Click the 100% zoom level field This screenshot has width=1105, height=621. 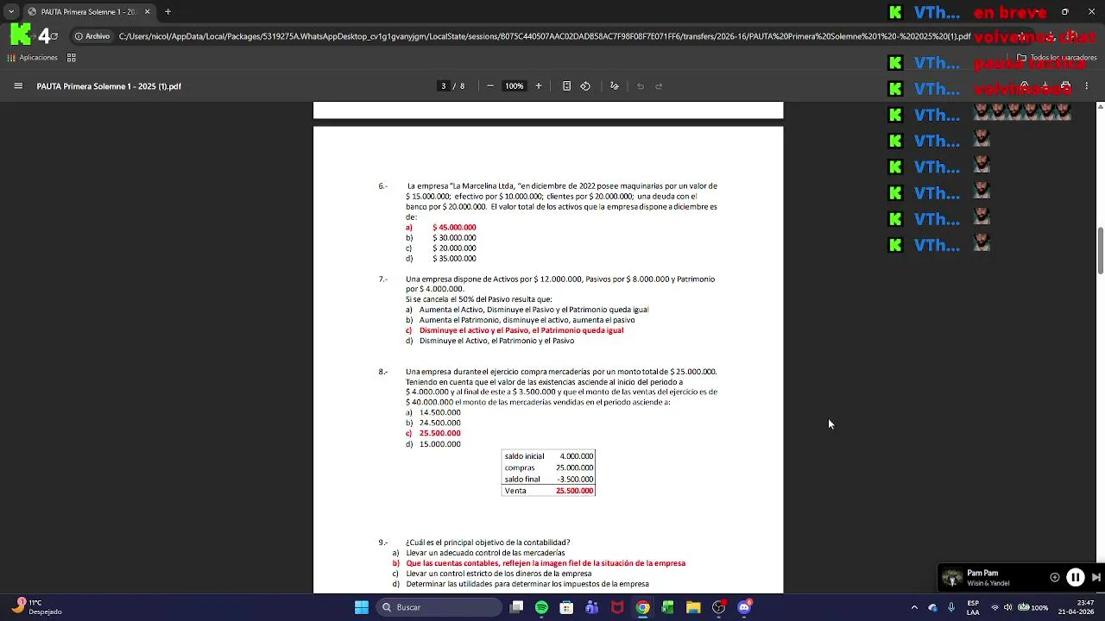click(x=515, y=86)
